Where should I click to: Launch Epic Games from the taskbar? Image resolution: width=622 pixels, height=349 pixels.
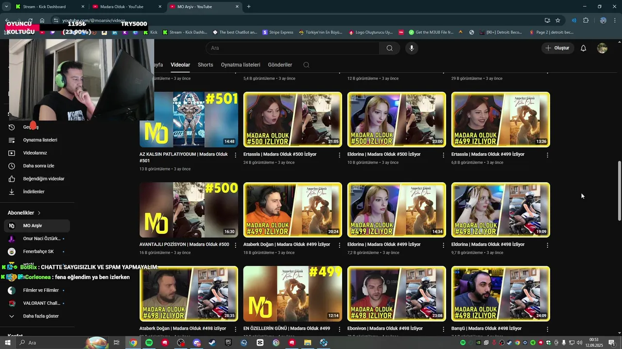click(228, 343)
